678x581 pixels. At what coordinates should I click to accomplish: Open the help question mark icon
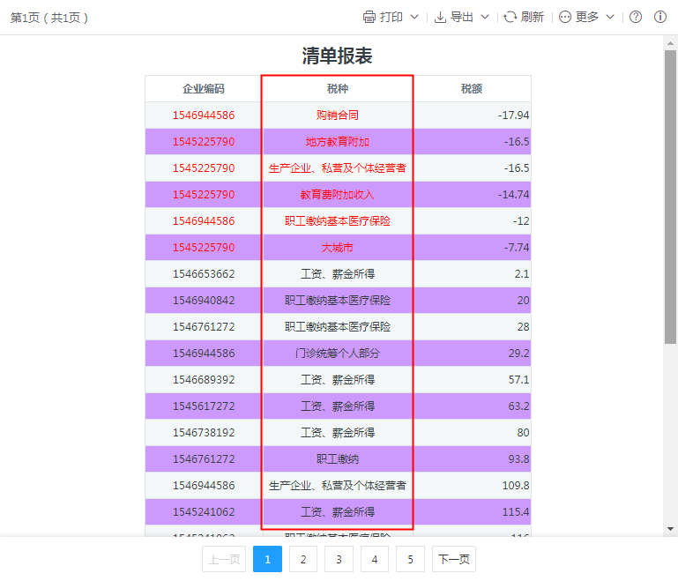pos(636,18)
